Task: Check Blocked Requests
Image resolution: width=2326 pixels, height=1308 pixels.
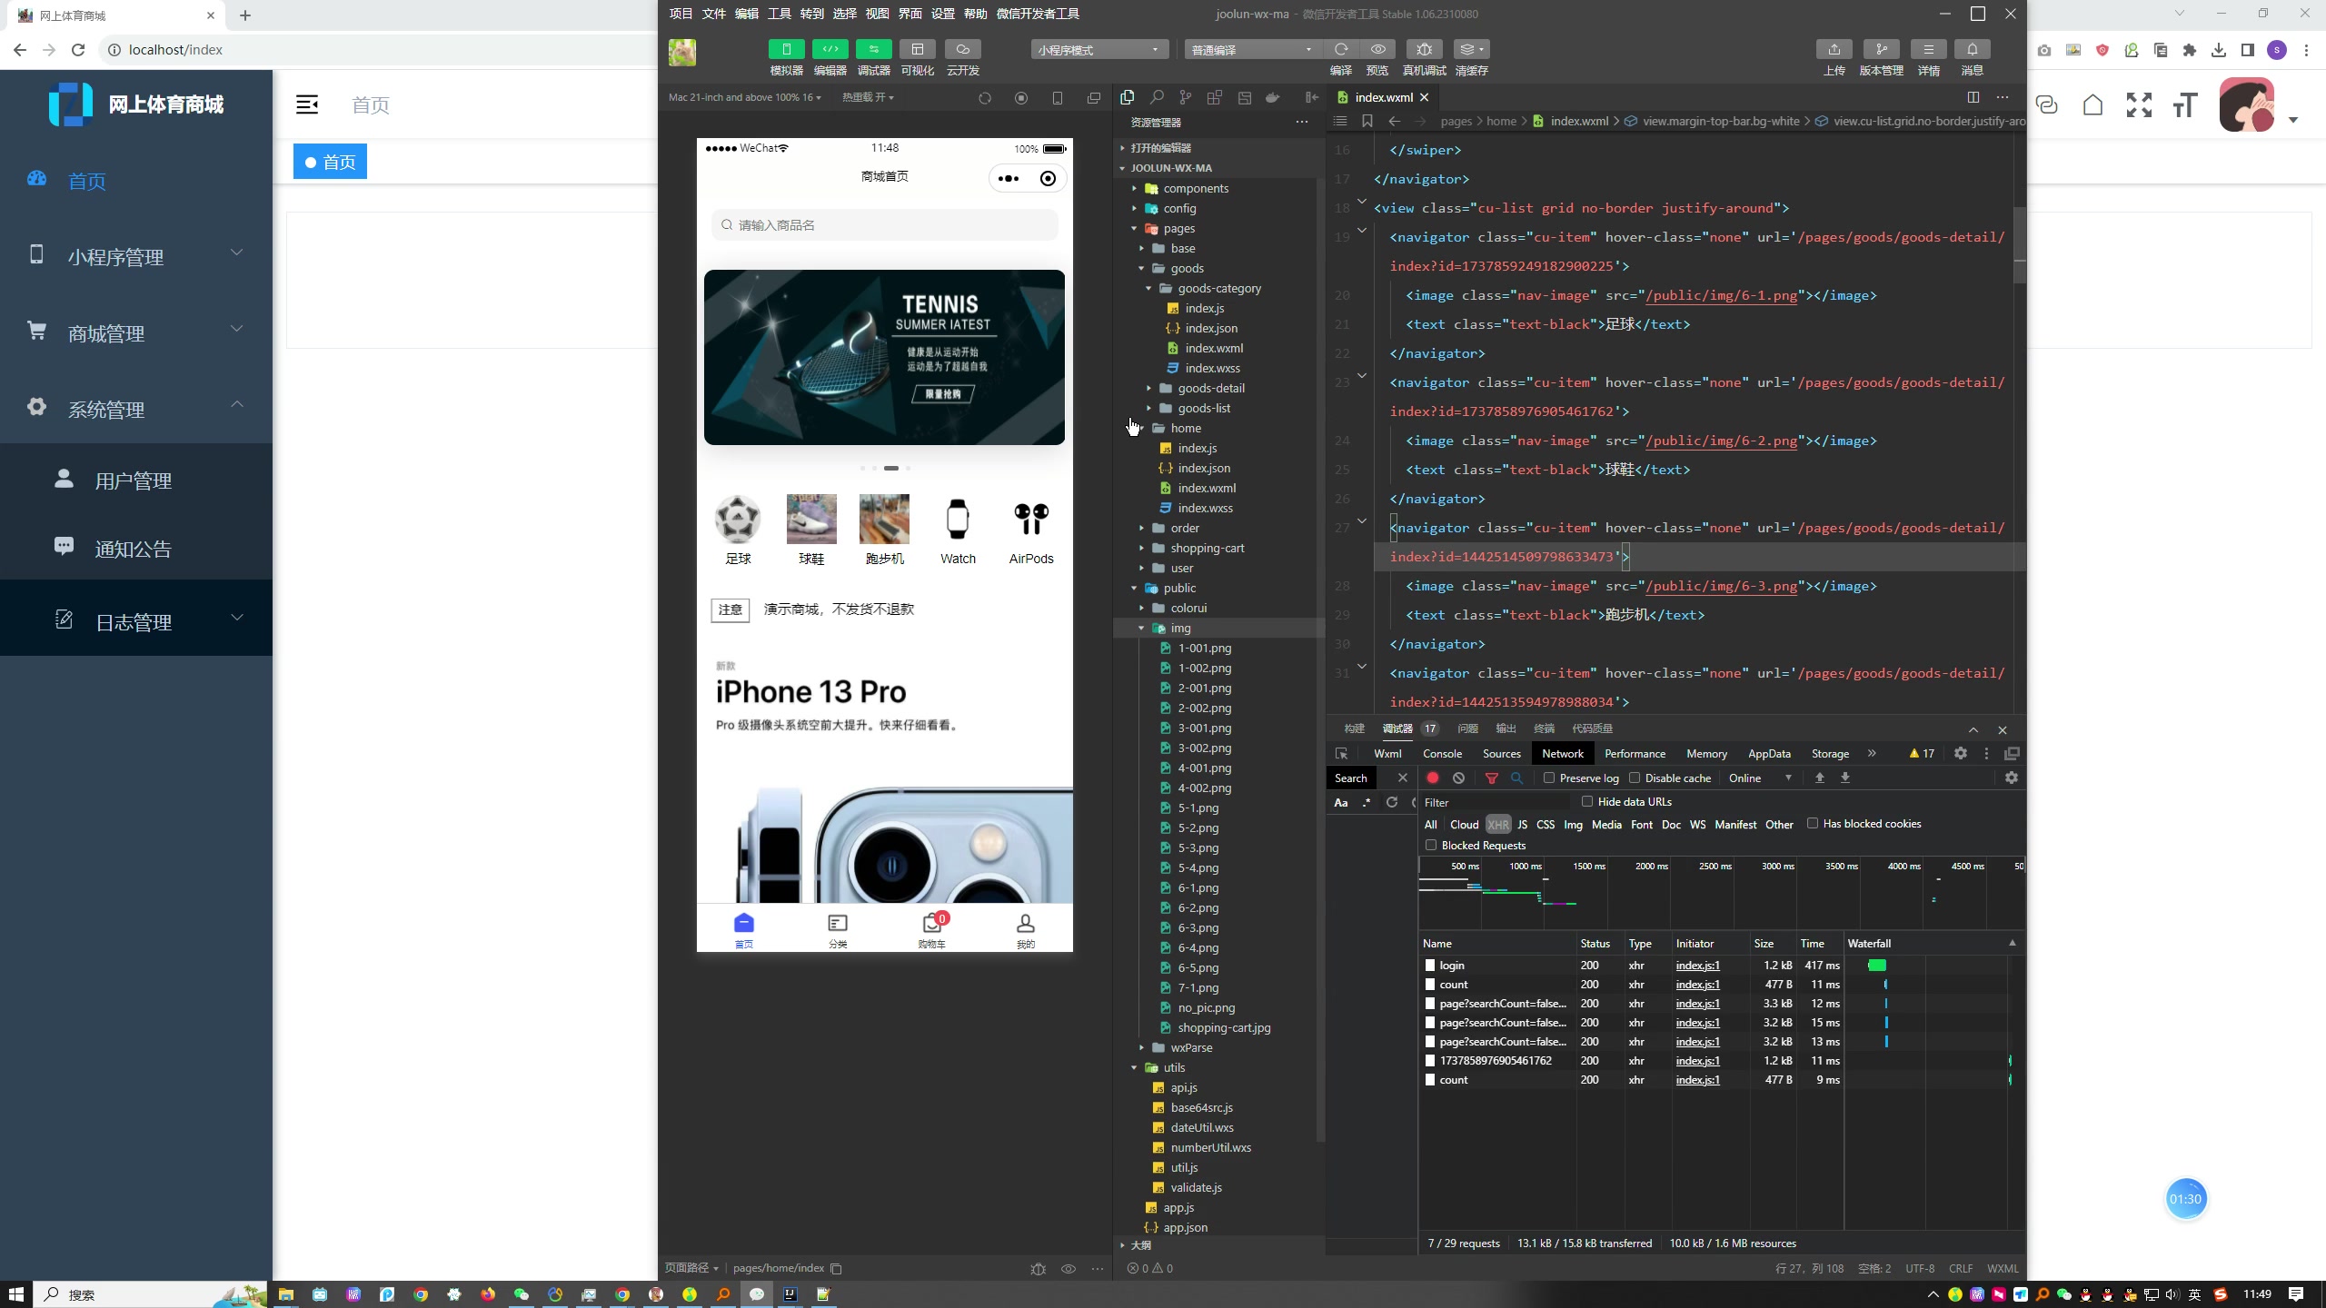Action: pos(1431,845)
